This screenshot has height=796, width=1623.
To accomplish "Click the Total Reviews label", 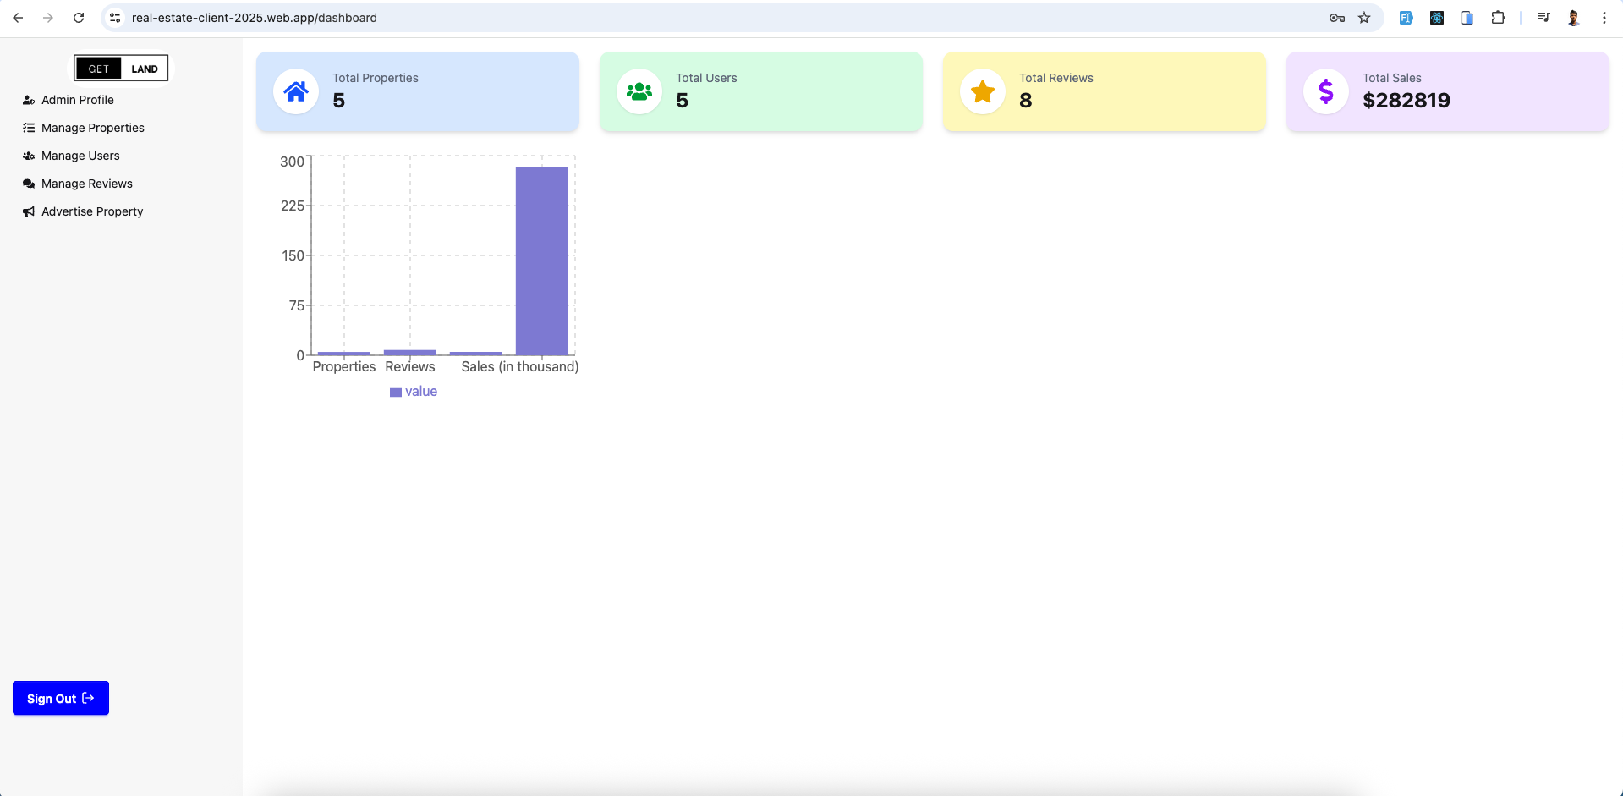I will click(1056, 78).
